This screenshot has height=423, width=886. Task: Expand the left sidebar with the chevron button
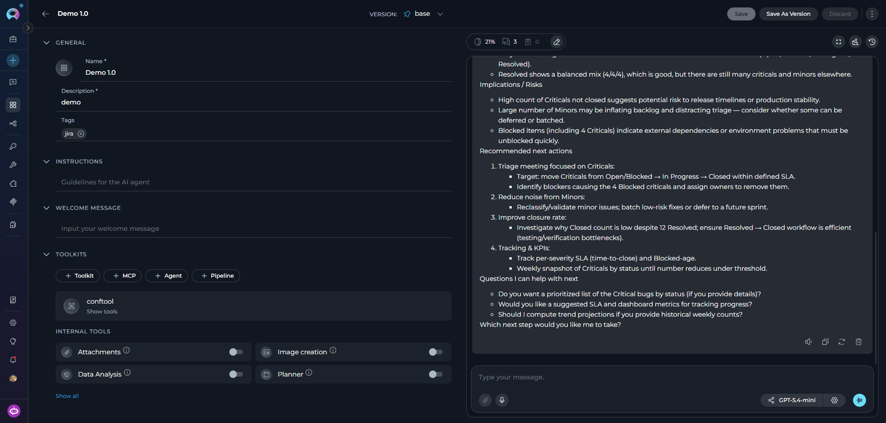28,28
